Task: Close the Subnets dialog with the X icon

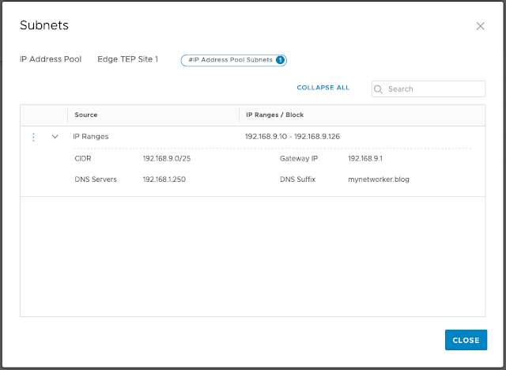Action: click(480, 26)
